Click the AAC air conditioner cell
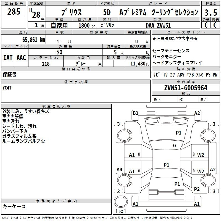This screenshot has width=221, height=221. coord(21,57)
